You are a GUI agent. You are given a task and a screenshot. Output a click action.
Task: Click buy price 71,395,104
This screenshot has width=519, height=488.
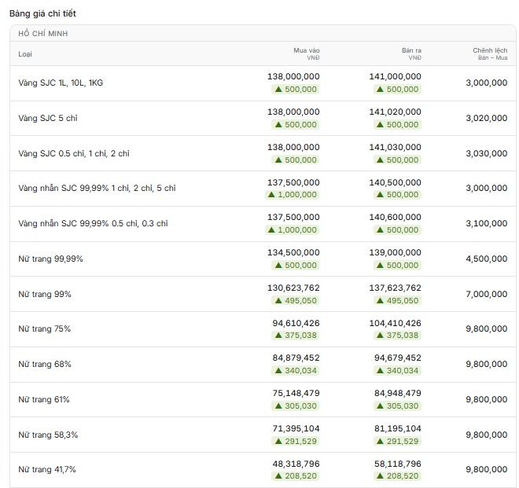pos(296,429)
